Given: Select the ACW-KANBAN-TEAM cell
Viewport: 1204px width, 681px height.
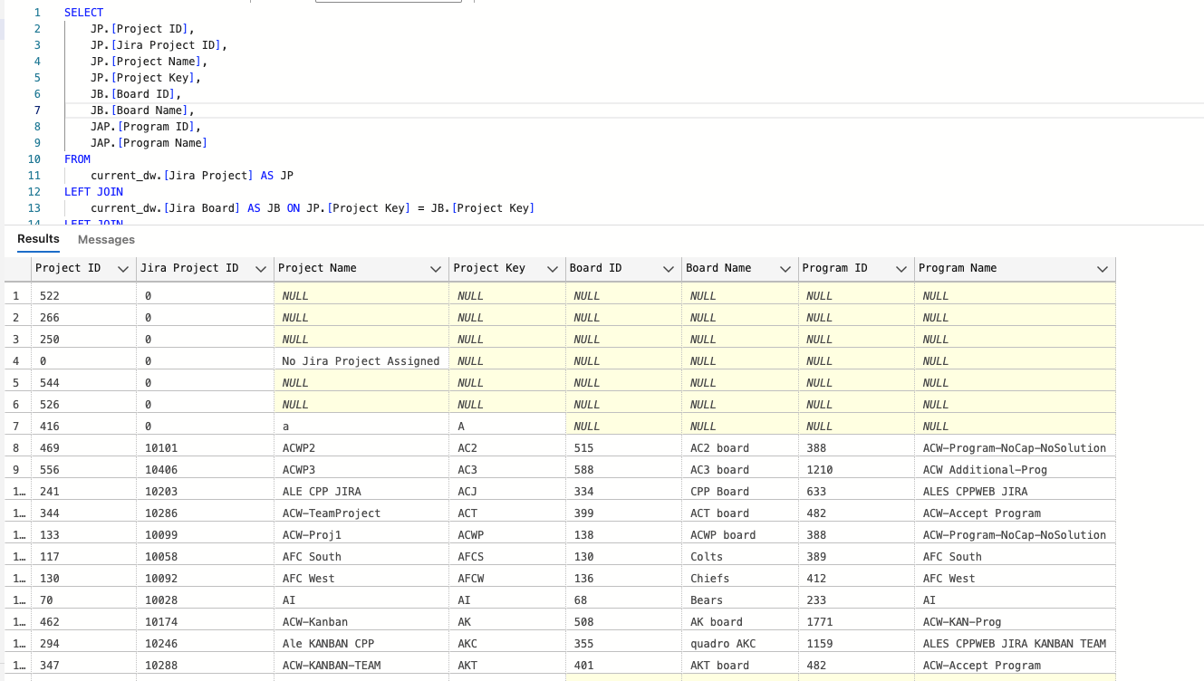Looking at the screenshot, I should [x=361, y=666].
